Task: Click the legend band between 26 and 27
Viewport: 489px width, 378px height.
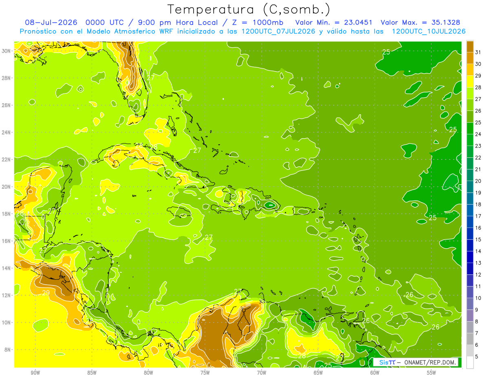Action: click(470, 105)
